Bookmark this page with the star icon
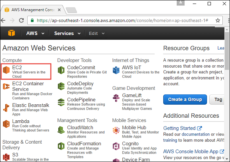The height and width of the screenshot is (162, 230). point(218,20)
